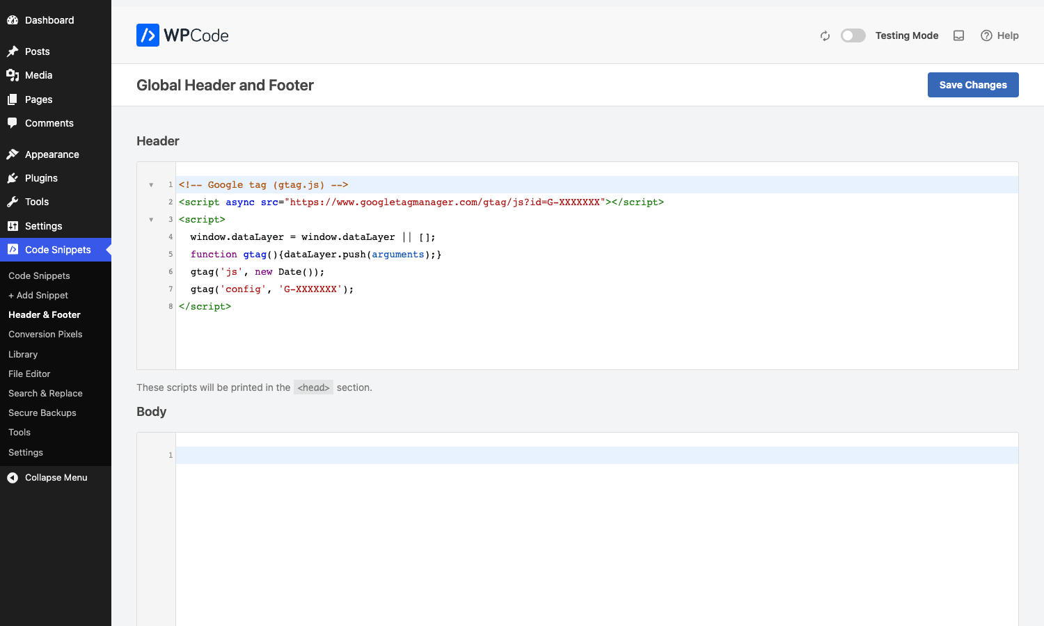Viewport: 1044px width, 626px height.
Task: Click the Code Snippets menu icon
Action: pyautogui.click(x=13, y=250)
